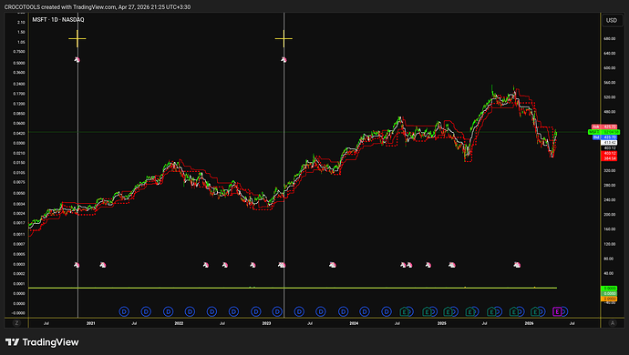Toggle the A auto-scale button
Screen dimensions: 629x355
(x=613, y=323)
